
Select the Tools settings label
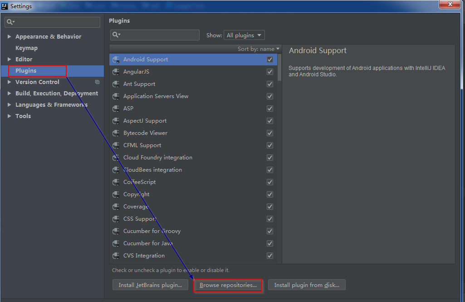click(x=23, y=116)
